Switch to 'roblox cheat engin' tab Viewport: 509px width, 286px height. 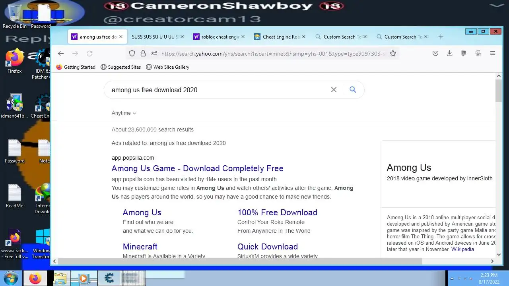[220, 37]
